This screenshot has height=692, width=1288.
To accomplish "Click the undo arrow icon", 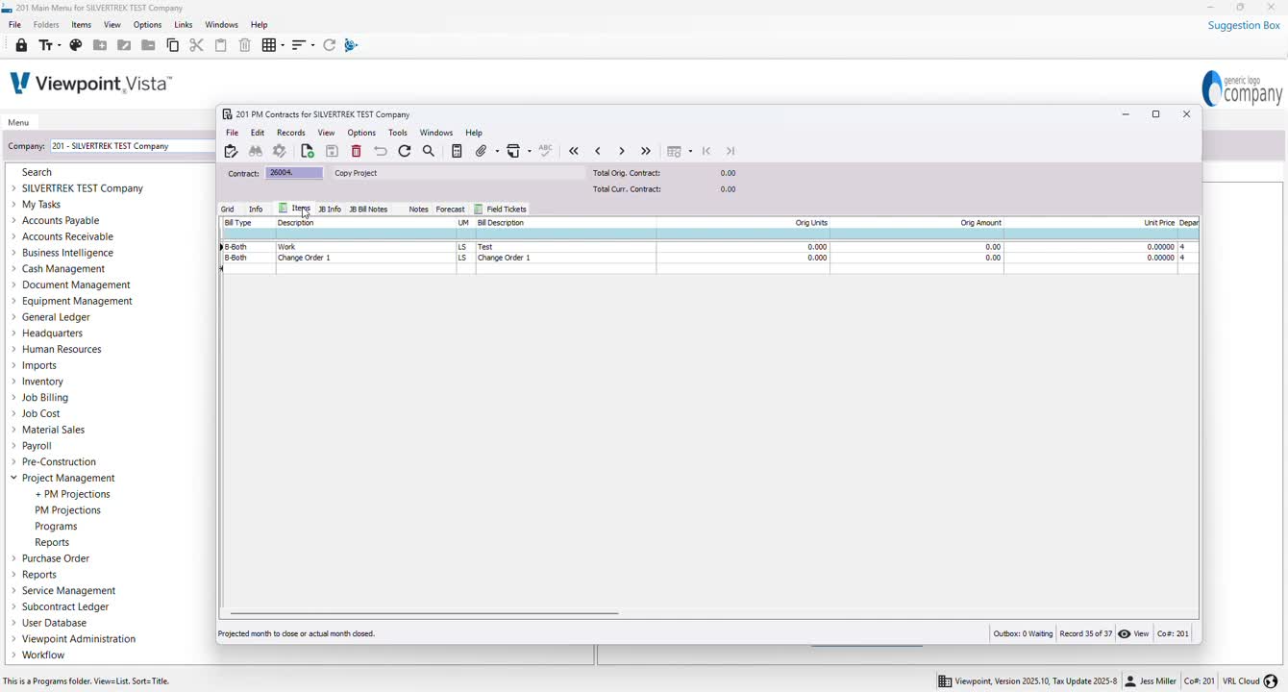I will pyautogui.click(x=381, y=152).
